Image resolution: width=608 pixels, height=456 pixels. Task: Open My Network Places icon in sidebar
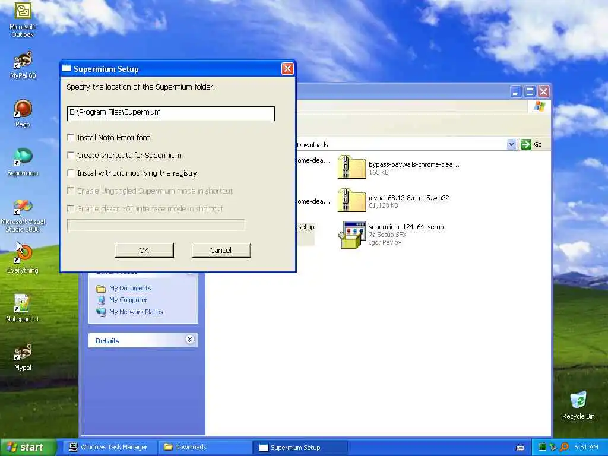[x=101, y=312]
